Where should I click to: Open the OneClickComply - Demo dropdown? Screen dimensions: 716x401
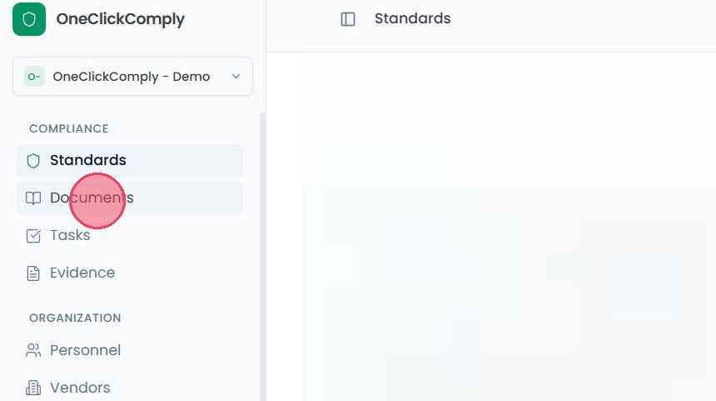(132, 77)
